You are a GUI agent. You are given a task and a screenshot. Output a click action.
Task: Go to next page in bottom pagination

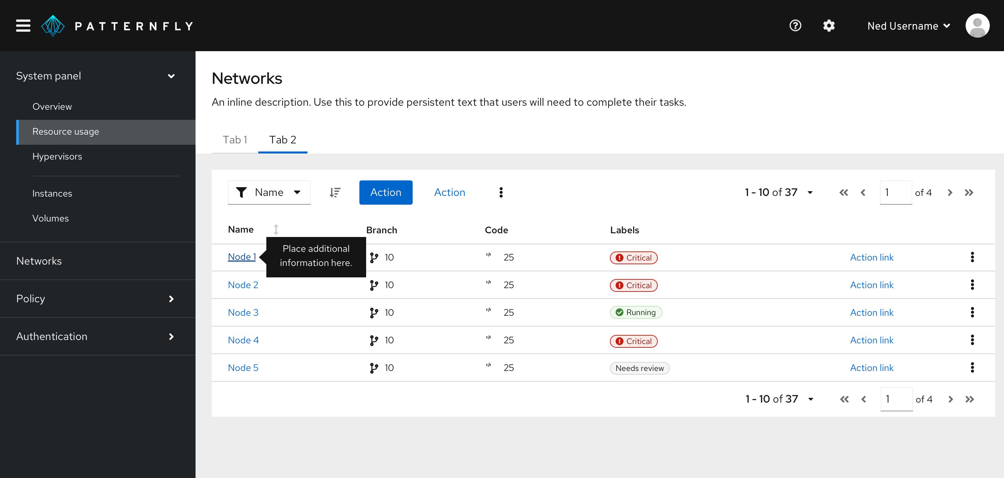pos(950,399)
